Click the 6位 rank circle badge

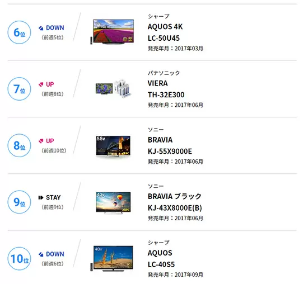pos(19,32)
